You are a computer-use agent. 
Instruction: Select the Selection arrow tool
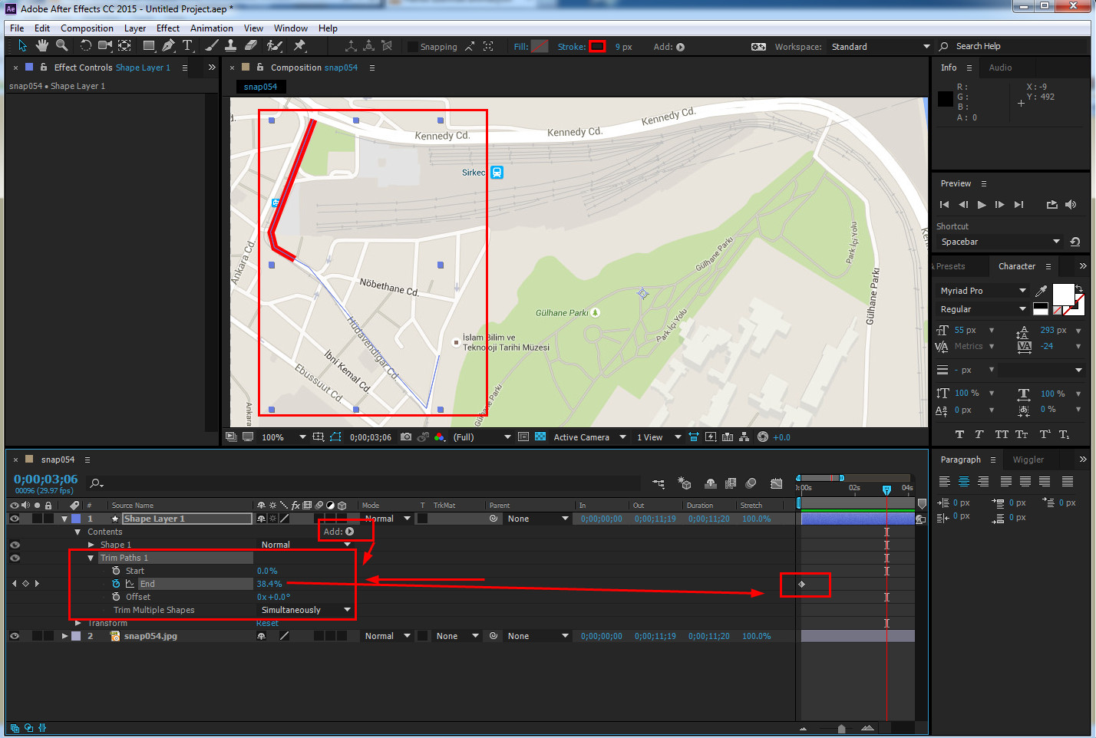[22, 46]
